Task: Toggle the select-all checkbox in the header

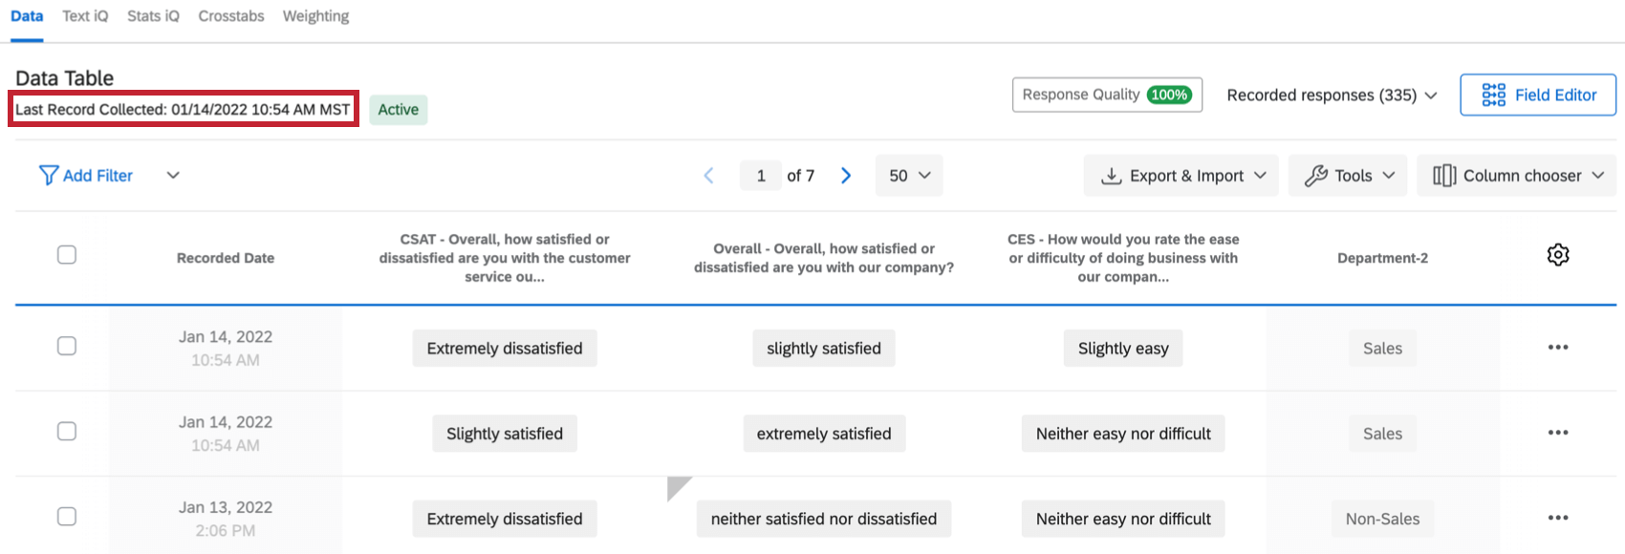Action: click(67, 254)
